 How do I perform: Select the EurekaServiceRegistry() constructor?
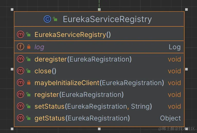coord(73,35)
